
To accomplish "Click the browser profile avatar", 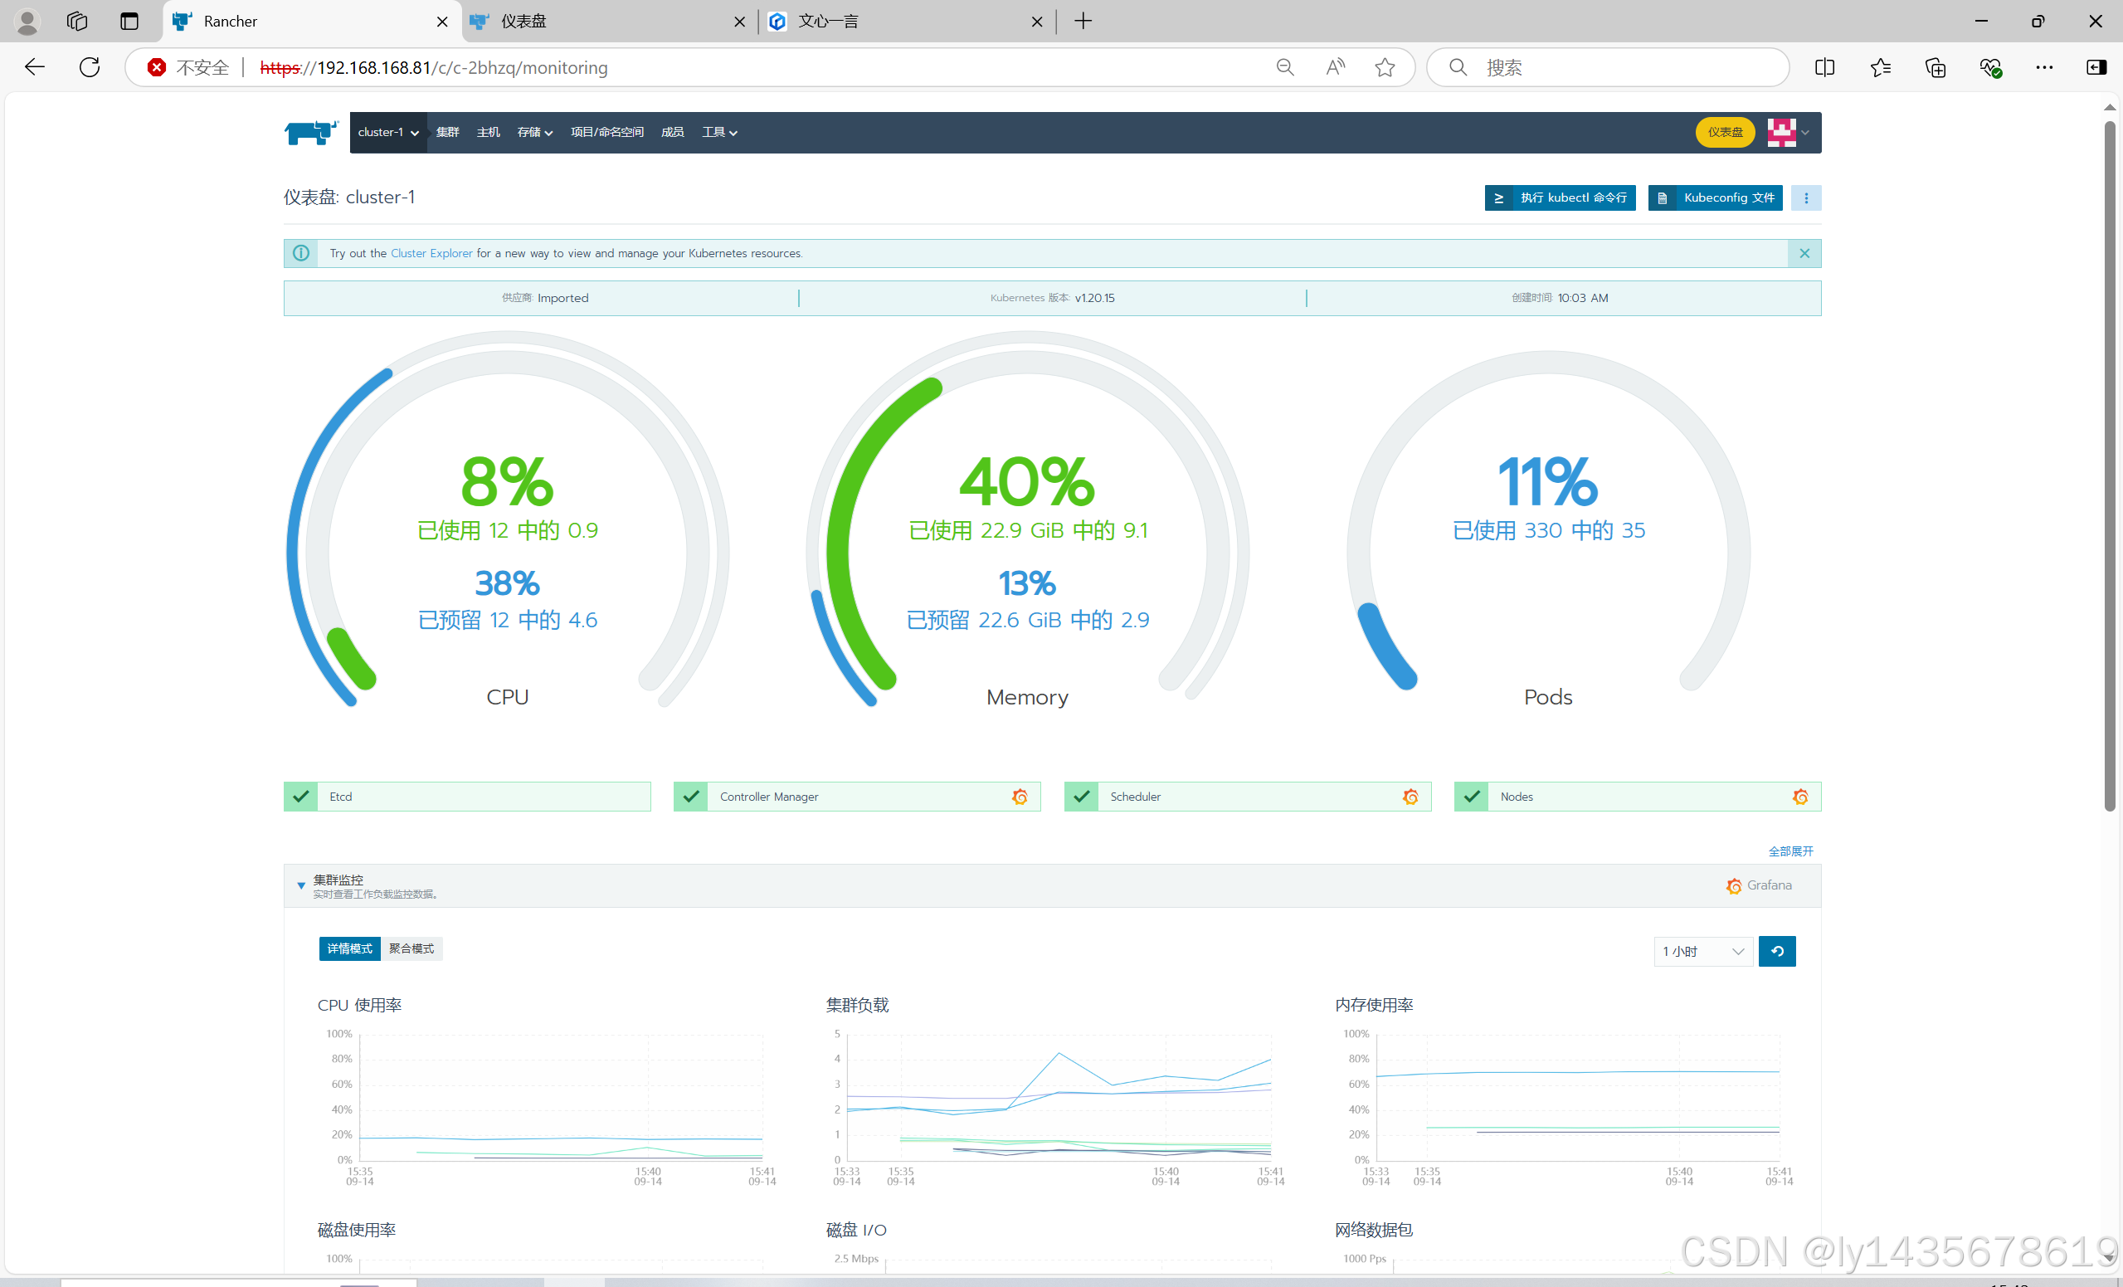I will (27, 22).
